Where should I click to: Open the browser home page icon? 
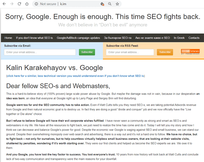(27, 4)
